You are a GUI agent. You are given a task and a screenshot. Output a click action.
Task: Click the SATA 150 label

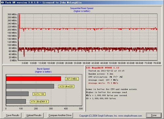click(x=39, y=94)
